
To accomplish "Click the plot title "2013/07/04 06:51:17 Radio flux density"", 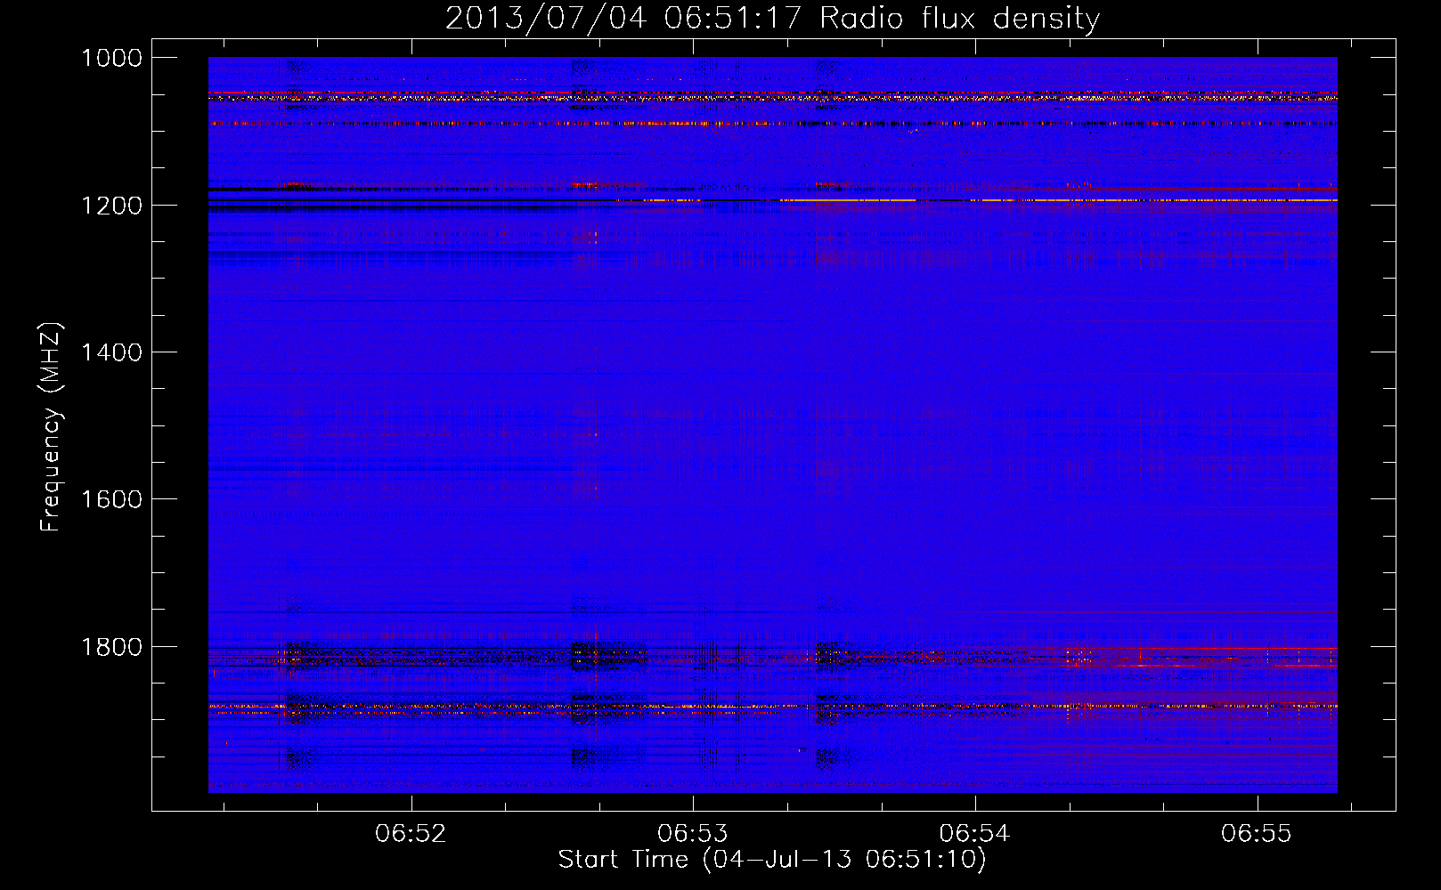I will pos(772,18).
